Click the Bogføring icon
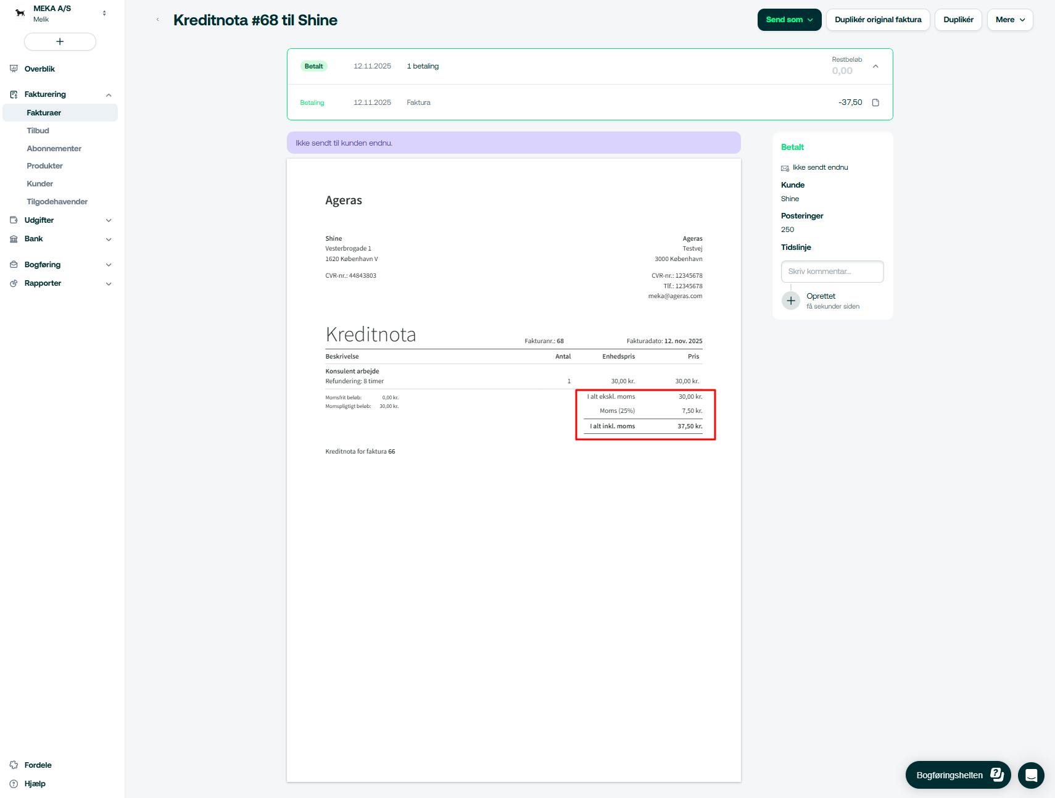Screen dimensions: 1055x798 (x=14, y=265)
